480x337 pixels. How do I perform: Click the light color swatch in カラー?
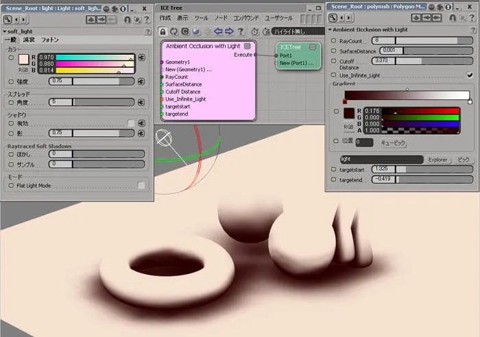point(23,60)
